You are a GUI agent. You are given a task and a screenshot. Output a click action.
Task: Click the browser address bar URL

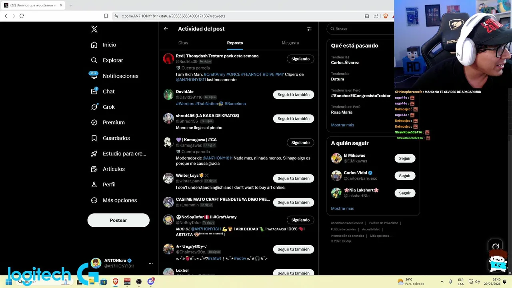(174, 16)
